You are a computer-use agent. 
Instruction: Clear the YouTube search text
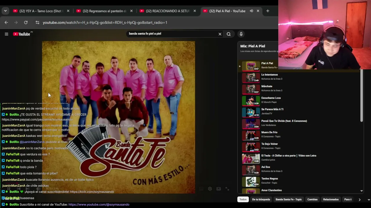(220, 34)
